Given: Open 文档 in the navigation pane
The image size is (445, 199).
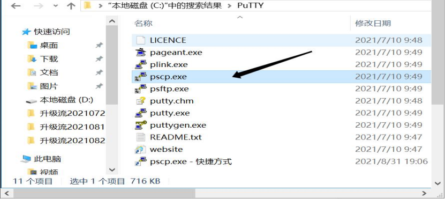Looking at the screenshot, I should 49,72.
